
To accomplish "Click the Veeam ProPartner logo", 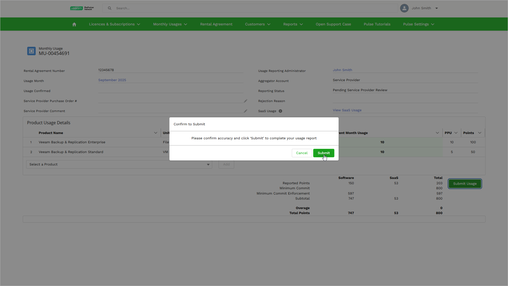I will pos(82,8).
